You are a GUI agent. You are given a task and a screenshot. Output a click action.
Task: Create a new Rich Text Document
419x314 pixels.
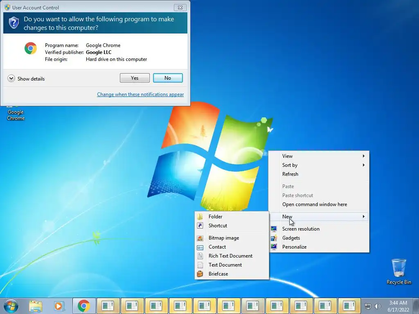click(232, 256)
